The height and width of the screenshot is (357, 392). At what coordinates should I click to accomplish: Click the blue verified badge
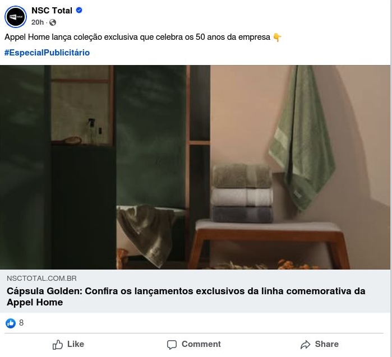79,10
